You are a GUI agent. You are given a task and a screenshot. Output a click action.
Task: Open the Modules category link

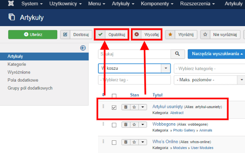tap(180, 148)
